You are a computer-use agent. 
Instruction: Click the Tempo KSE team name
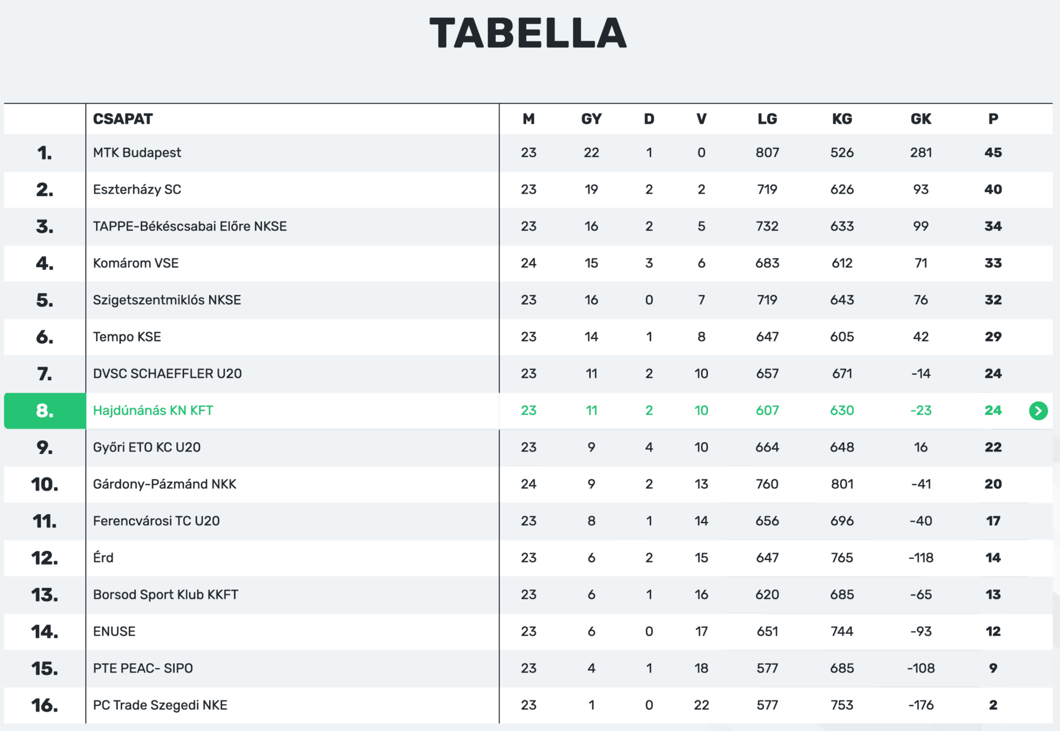click(x=127, y=337)
